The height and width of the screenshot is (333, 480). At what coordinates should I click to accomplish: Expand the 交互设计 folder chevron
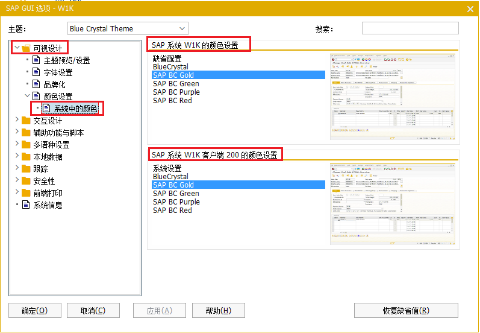click(17, 120)
